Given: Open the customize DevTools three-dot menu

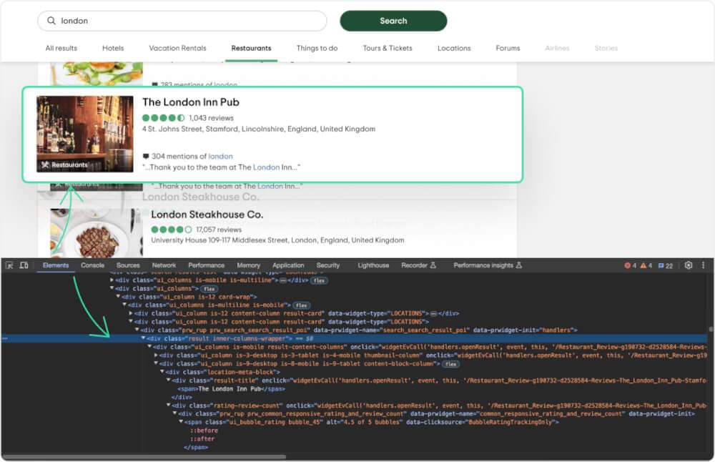Looking at the screenshot, I should (704, 265).
